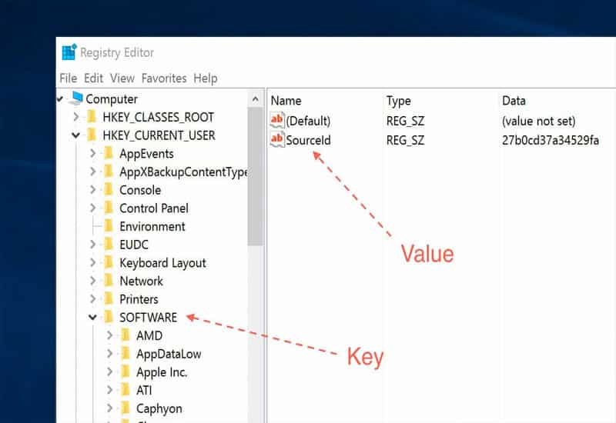Viewport: 616px width, 423px height.
Task: Click the tree pane scroll up arrow
Action: click(x=255, y=98)
